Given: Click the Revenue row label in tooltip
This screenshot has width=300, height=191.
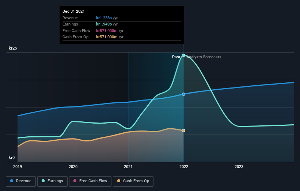Looking at the screenshot, I should [70, 18].
